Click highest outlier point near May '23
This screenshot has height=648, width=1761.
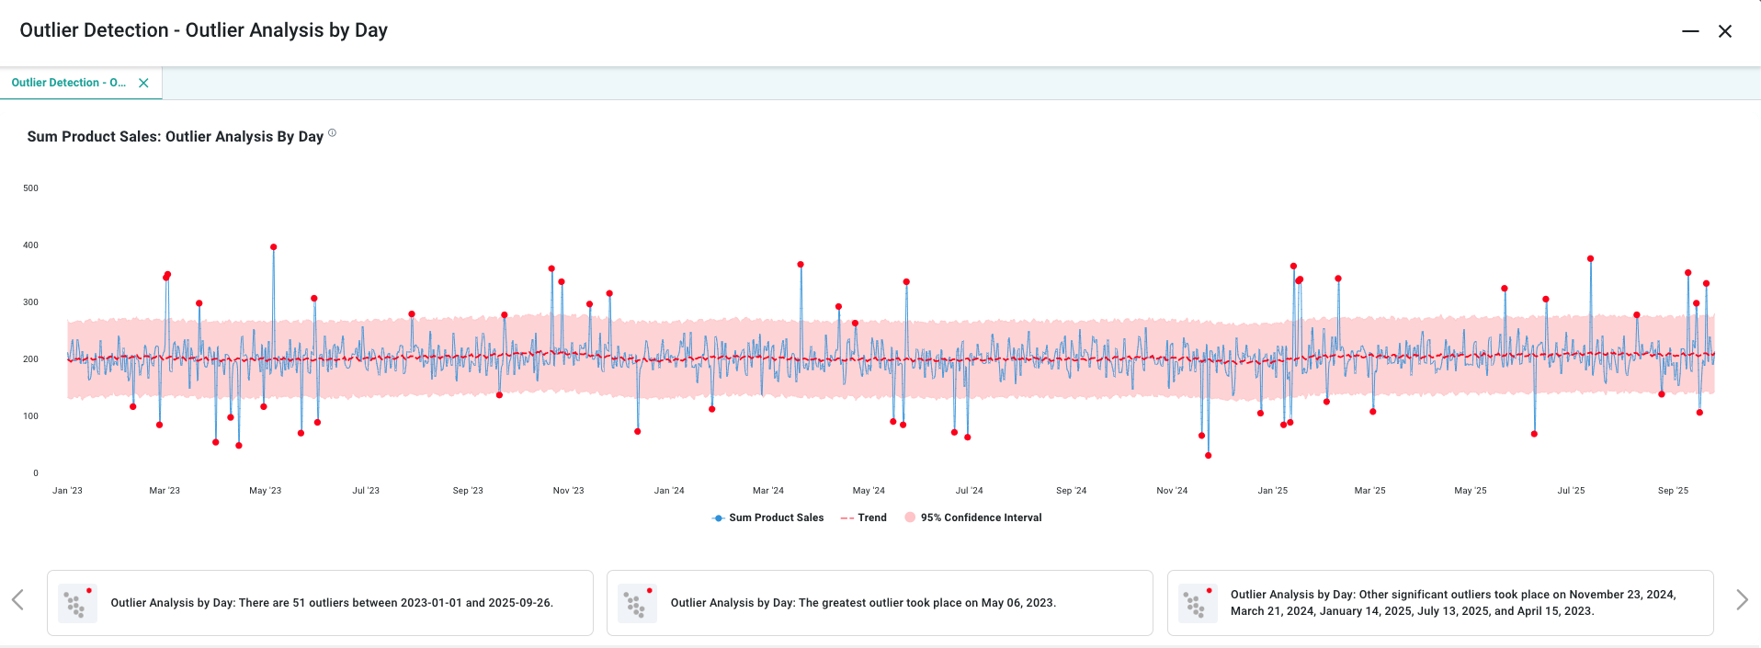274,247
